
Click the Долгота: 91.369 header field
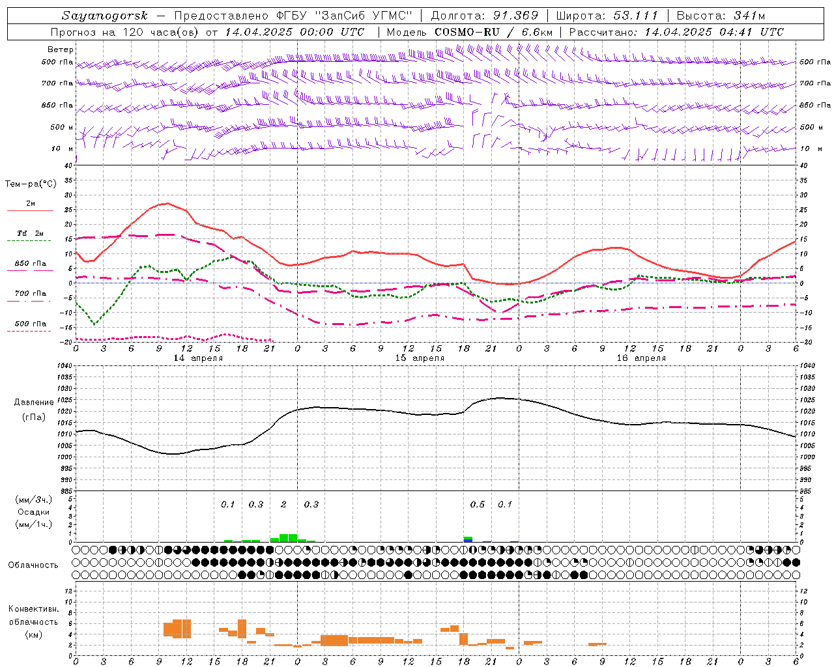(x=485, y=16)
